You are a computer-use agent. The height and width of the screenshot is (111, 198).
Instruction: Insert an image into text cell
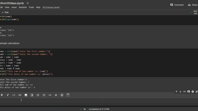(x=26, y=95)
